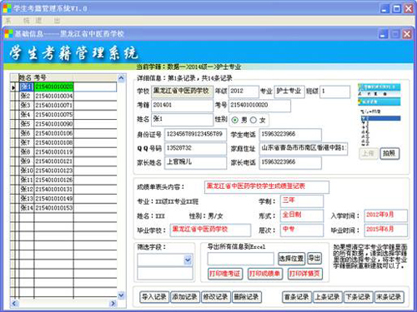
Task: Select the 女 gender radio button
Action: [254, 120]
